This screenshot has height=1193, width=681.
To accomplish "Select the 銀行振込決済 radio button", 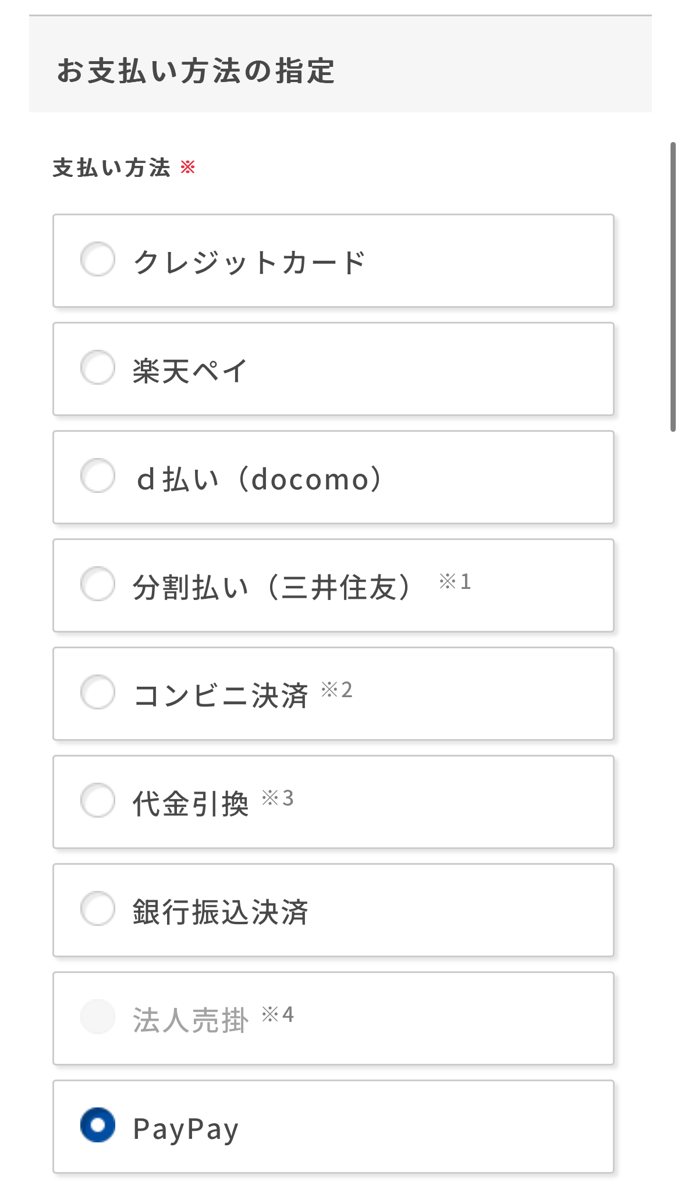I will (98, 908).
